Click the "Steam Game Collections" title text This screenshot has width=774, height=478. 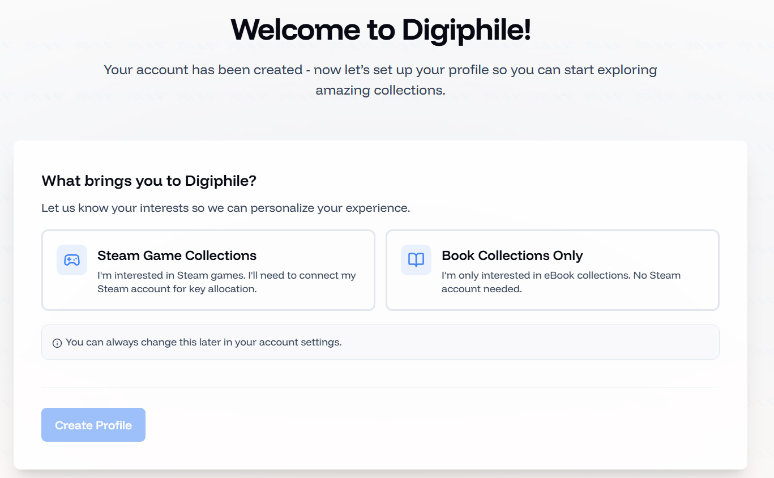point(177,255)
